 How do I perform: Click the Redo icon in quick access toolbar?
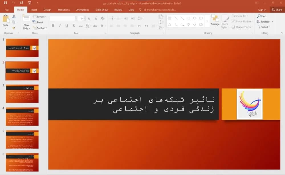pyautogui.click(x=21, y=3)
